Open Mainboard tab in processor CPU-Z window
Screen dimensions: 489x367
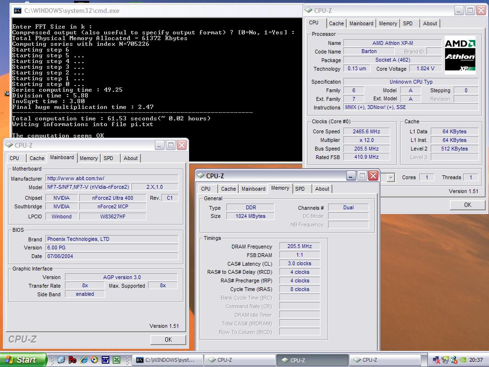tap(361, 23)
